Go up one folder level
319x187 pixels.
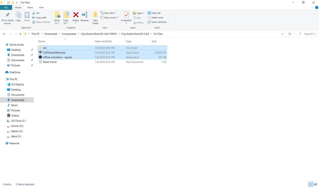coord(20,34)
